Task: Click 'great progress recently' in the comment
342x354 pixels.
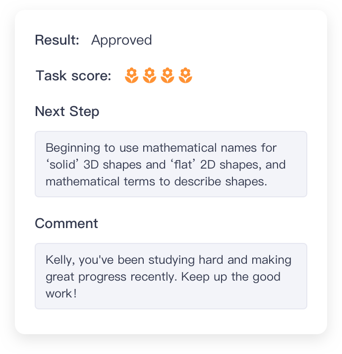Action: (x=110, y=277)
